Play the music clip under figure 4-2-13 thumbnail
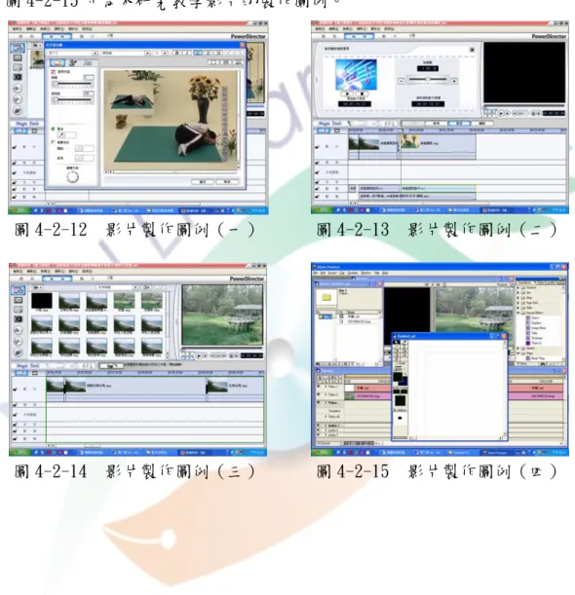Screen dimensions: 575x595 [x=347, y=93]
